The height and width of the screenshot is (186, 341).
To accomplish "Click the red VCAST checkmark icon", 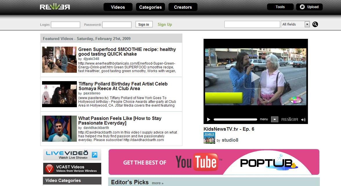I will pos(49,169).
